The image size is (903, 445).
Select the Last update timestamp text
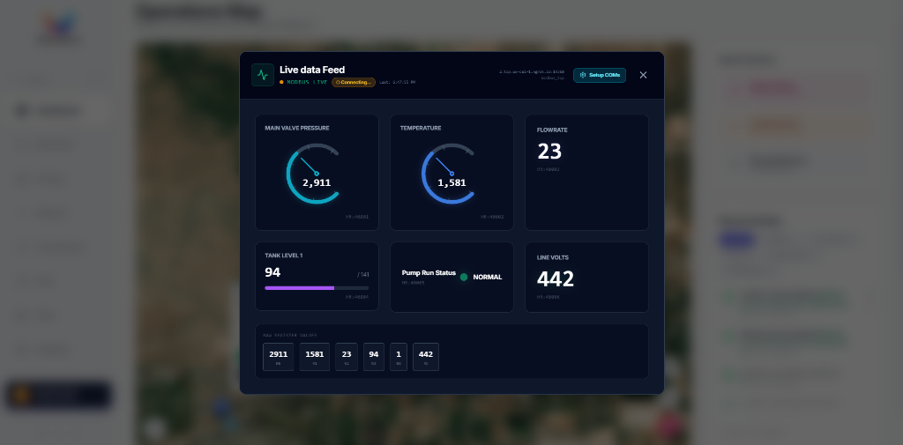point(397,82)
